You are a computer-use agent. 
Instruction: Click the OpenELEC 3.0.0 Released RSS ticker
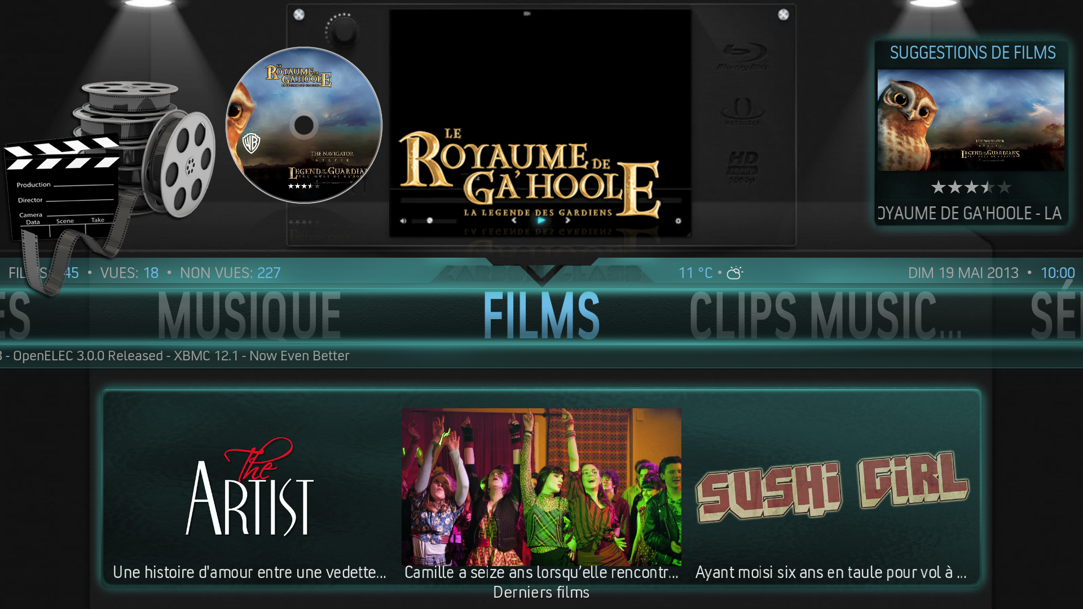pos(175,356)
